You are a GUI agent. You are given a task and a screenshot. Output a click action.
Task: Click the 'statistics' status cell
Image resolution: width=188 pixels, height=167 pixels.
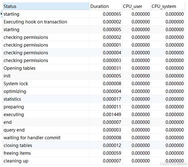pyautogui.click(x=46, y=99)
